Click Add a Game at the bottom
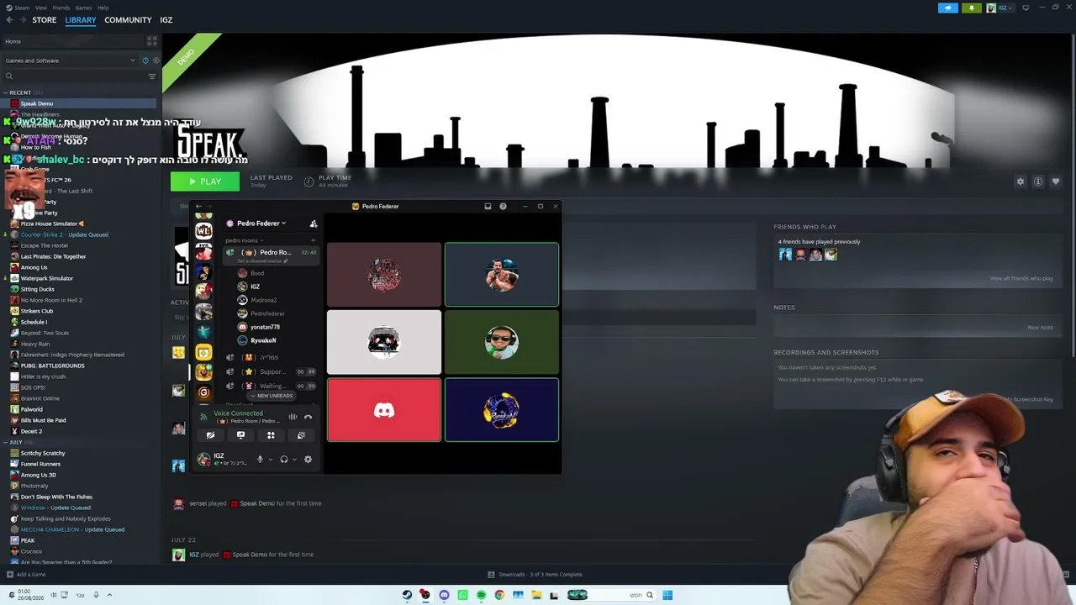This screenshot has width=1076, height=605. [x=26, y=575]
